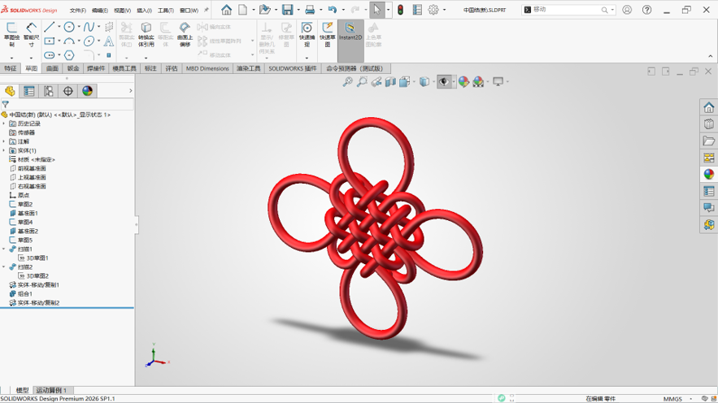Expand the 注解 tree node
Image resolution: width=718 pixels, height=403 pixels.
(4, 141)
